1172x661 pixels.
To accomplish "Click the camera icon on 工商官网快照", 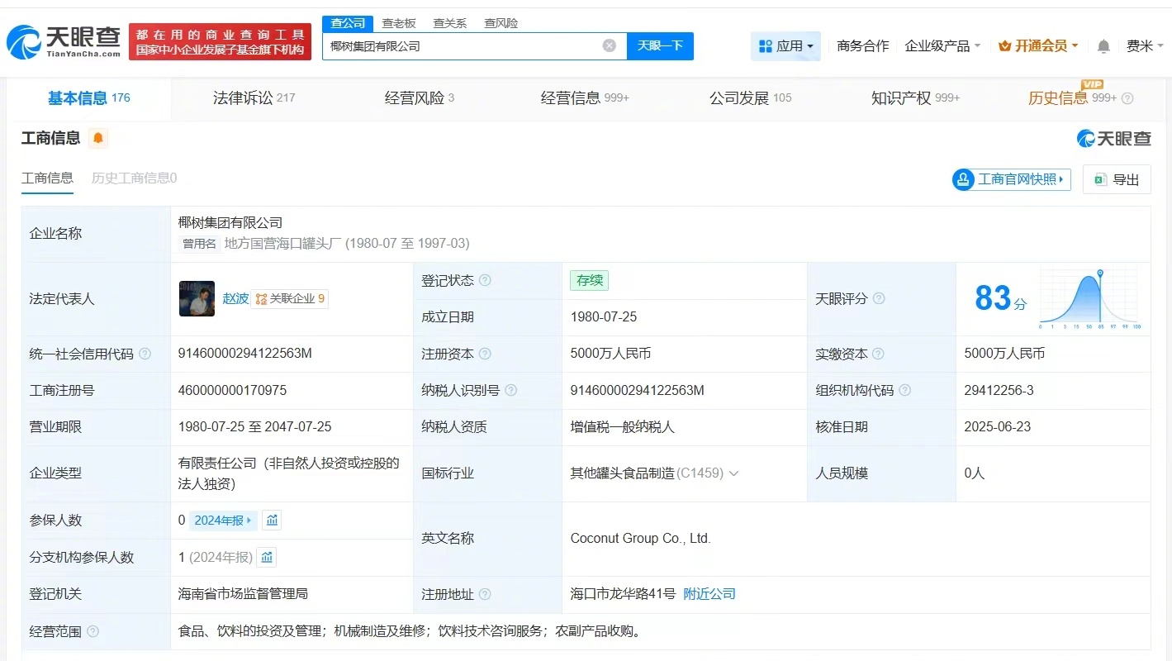I will click(x=963, y=179).
